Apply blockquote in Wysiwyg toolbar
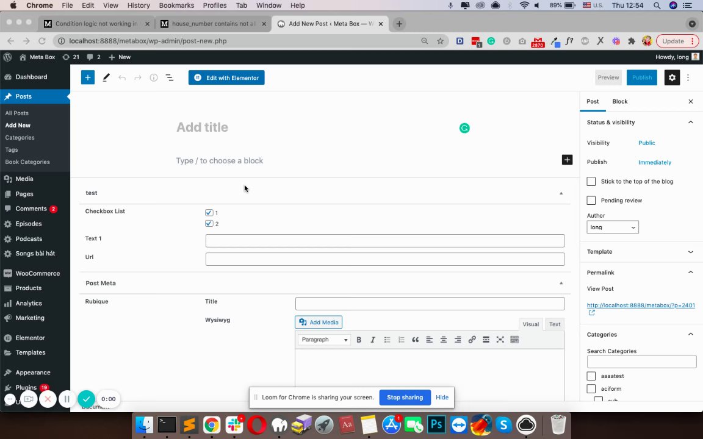Image resolution: width=703 pixels, height=439 pixels. click(x=415, y=340)
